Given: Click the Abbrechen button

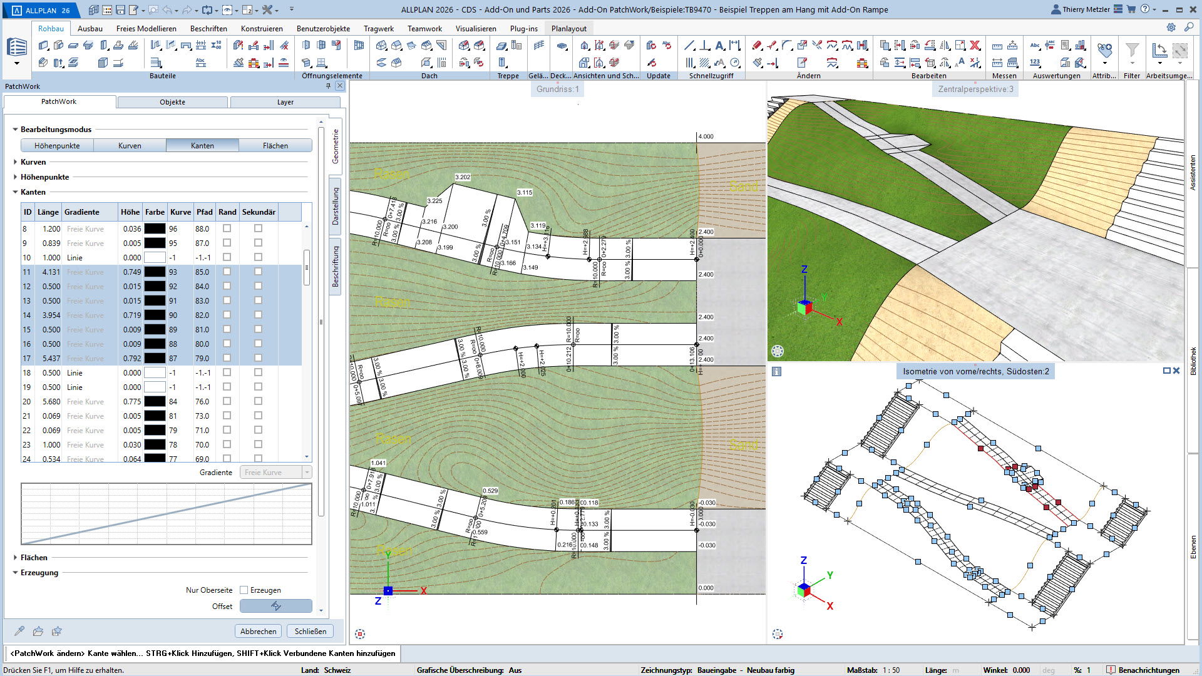Looking at the screenshot, I should click(x=258, y=631).
